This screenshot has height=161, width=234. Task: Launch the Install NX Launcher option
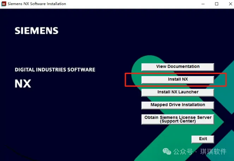pos(178,93)
